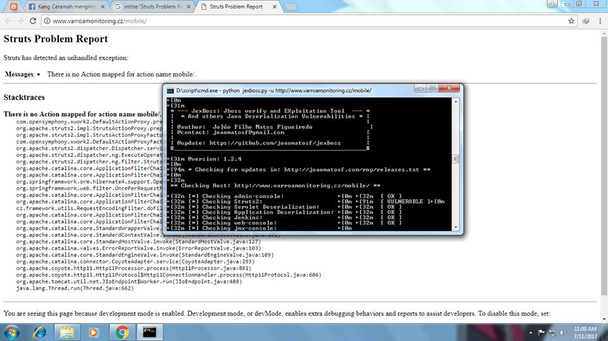The height and width of the screenshot is (341, 608).
Task: Reload the Struts Problem Report page
Action: pyautogui.click(x=33, y=21)
